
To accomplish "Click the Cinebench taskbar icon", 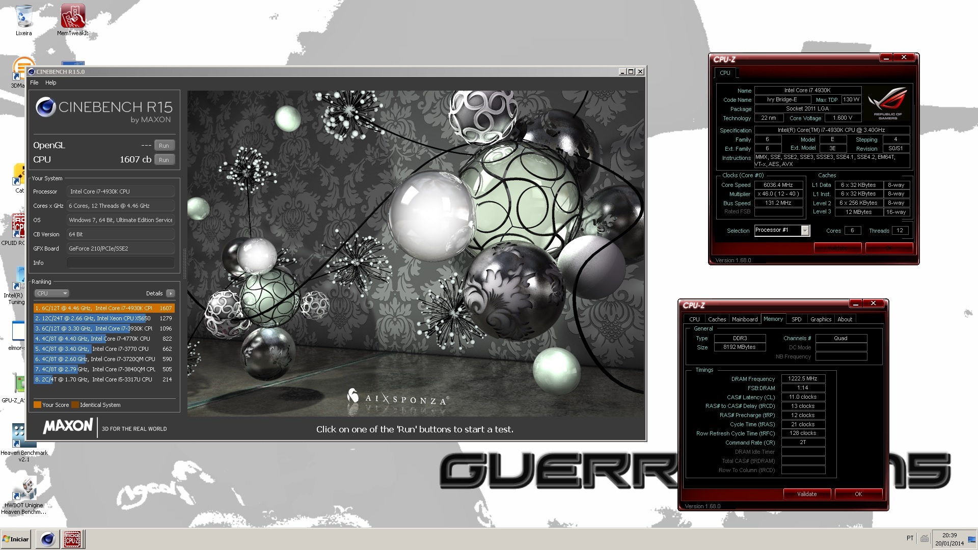I will click(48, 539).
